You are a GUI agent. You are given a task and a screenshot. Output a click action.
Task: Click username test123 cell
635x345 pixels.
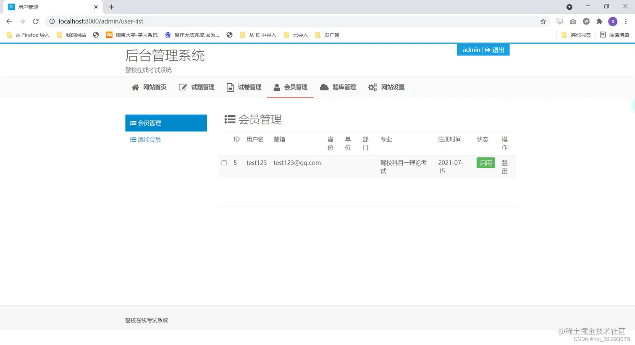click(x=256, y=163)
